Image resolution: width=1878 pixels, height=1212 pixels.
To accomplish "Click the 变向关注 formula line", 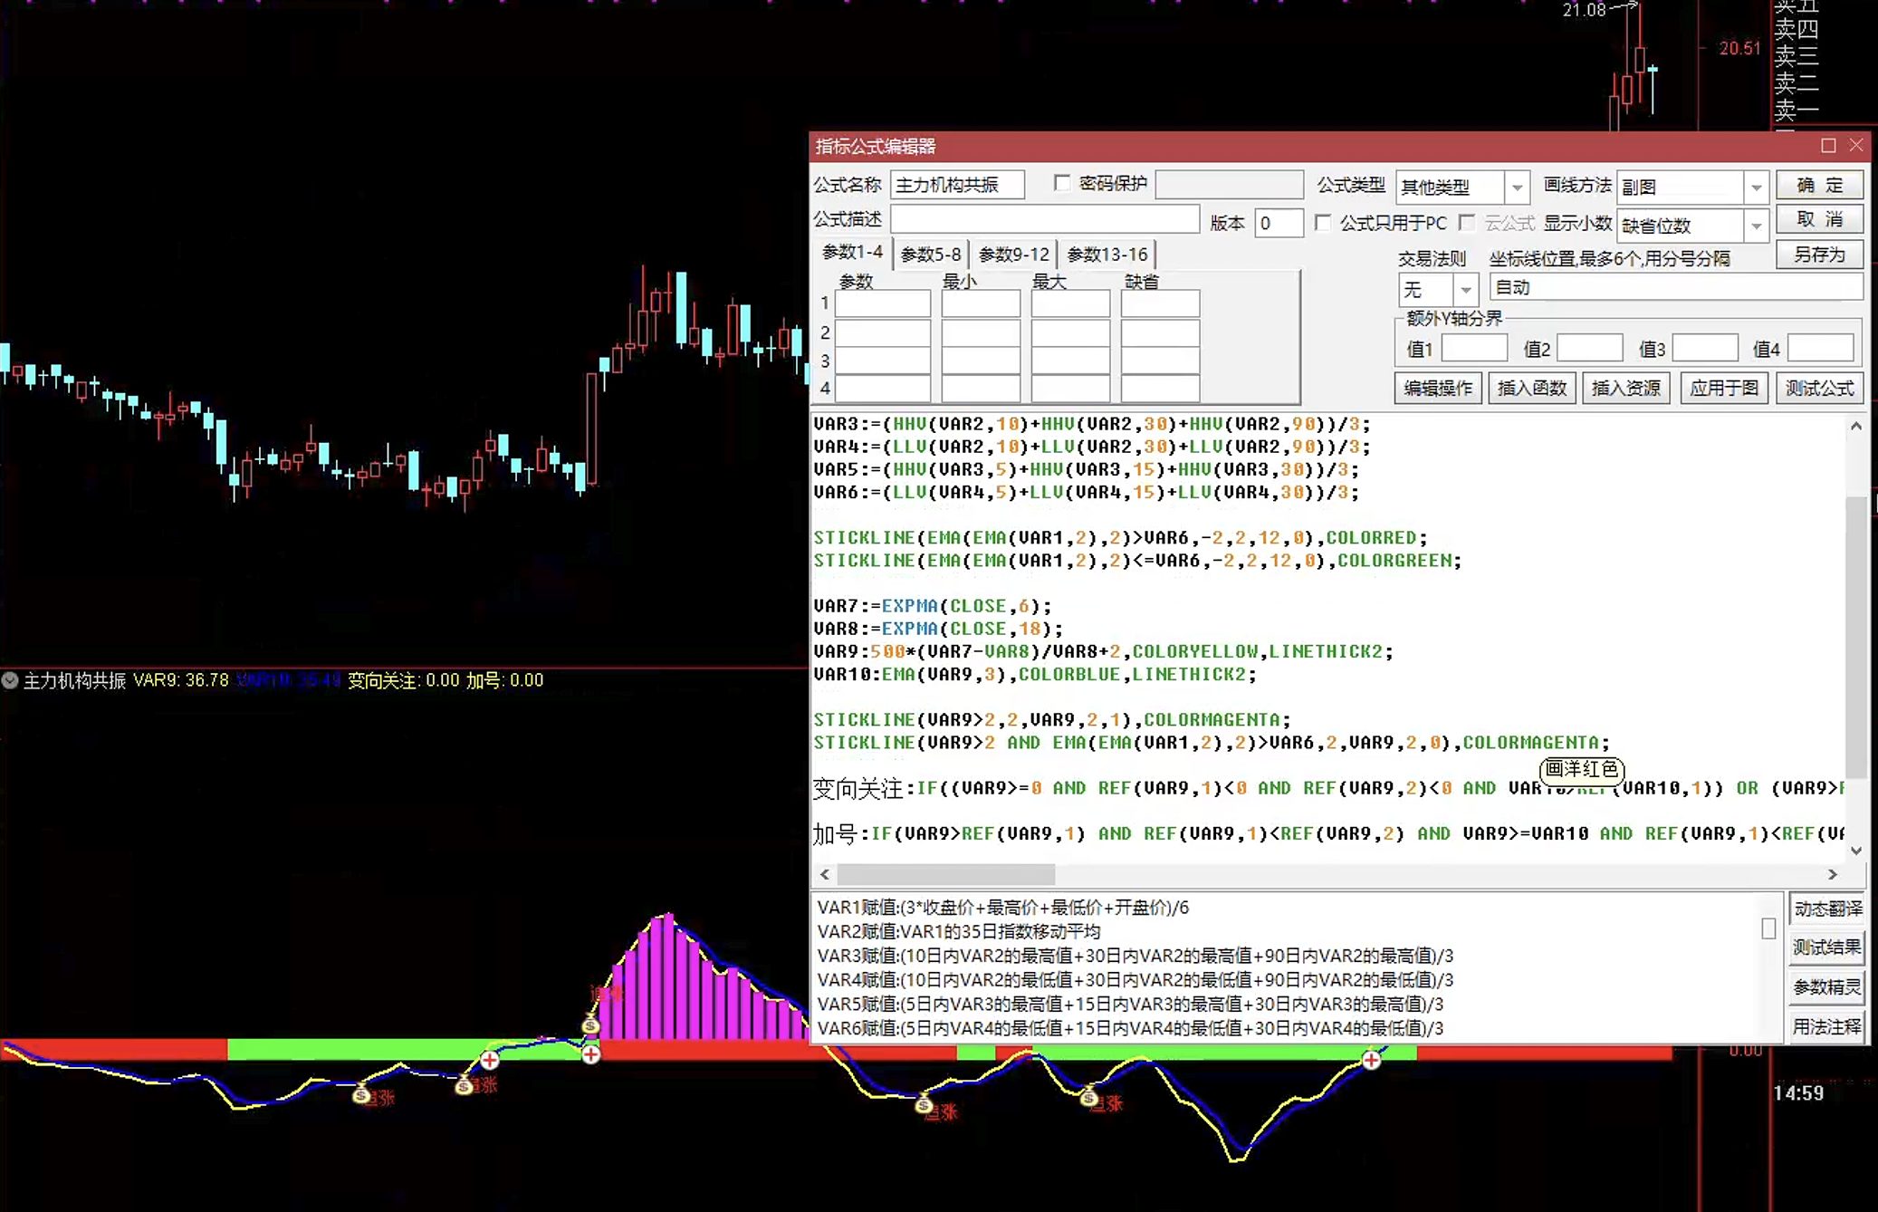I will [x=1328, y=788].
